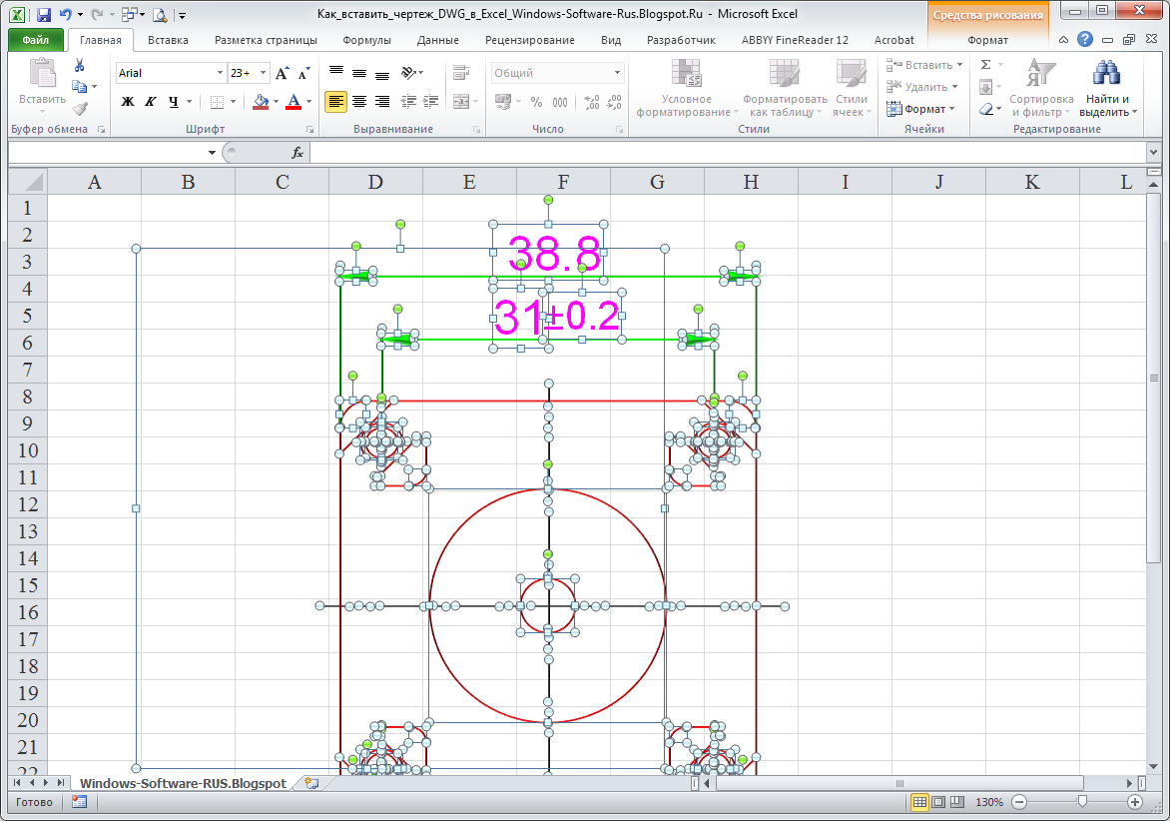Open the Arial font name dropdown
The image size is (1170, 821).
(x=220, y=72)
